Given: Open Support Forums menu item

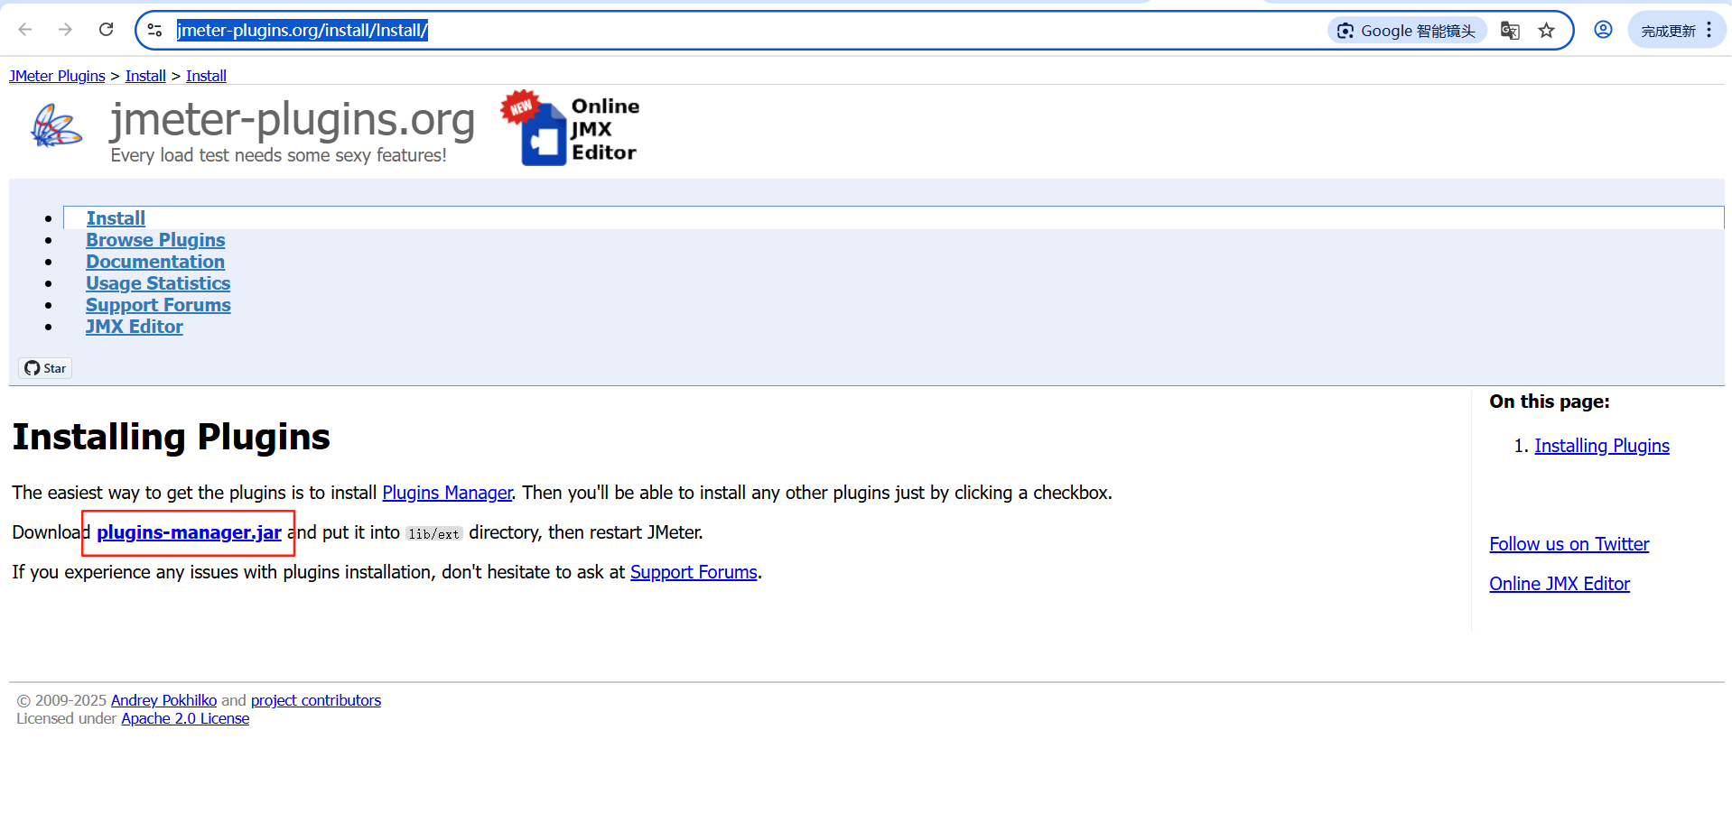Looking at the screenshot, I should [158, 305].
